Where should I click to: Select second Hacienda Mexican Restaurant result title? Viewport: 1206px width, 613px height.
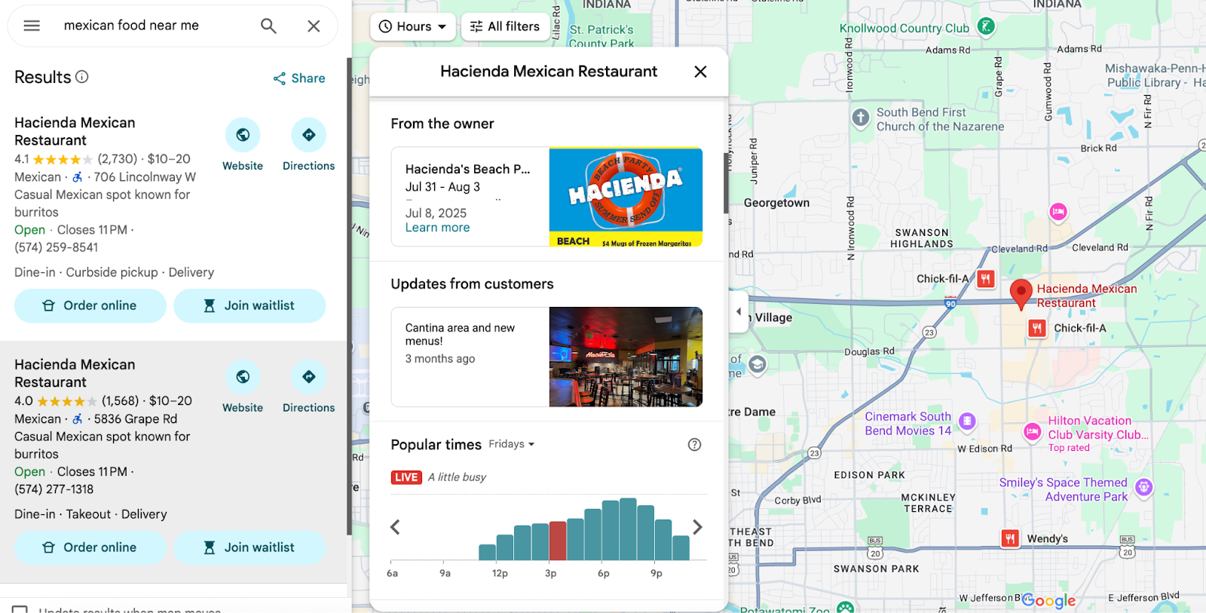[x=75, y=373]
